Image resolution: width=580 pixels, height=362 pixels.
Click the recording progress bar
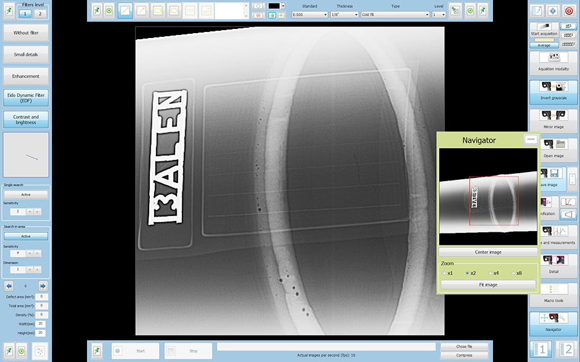[326, 346]
